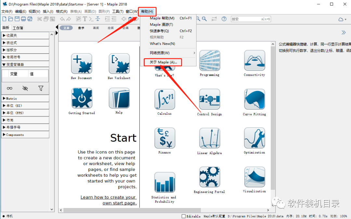The image size is (351, 219).
Task: Choose 快速参考(Q) menu entry
Action: pos(168,31)
